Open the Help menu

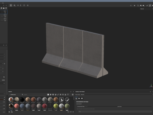point(3,3)
